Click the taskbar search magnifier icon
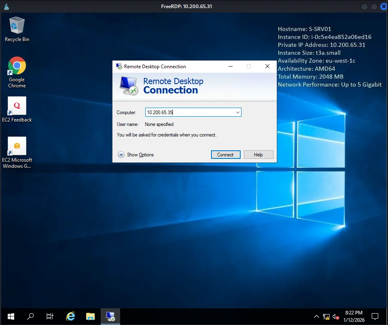Screen dimensions: 388x325 [30, 316]
